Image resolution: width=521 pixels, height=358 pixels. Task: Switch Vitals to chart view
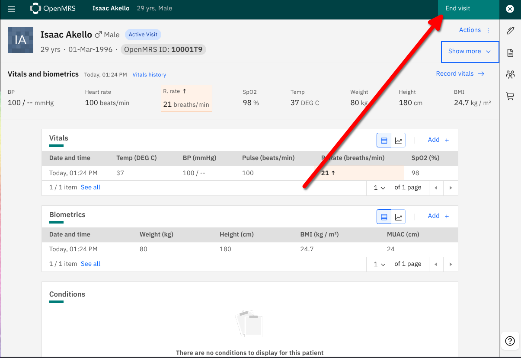click(x=399, y=140)
